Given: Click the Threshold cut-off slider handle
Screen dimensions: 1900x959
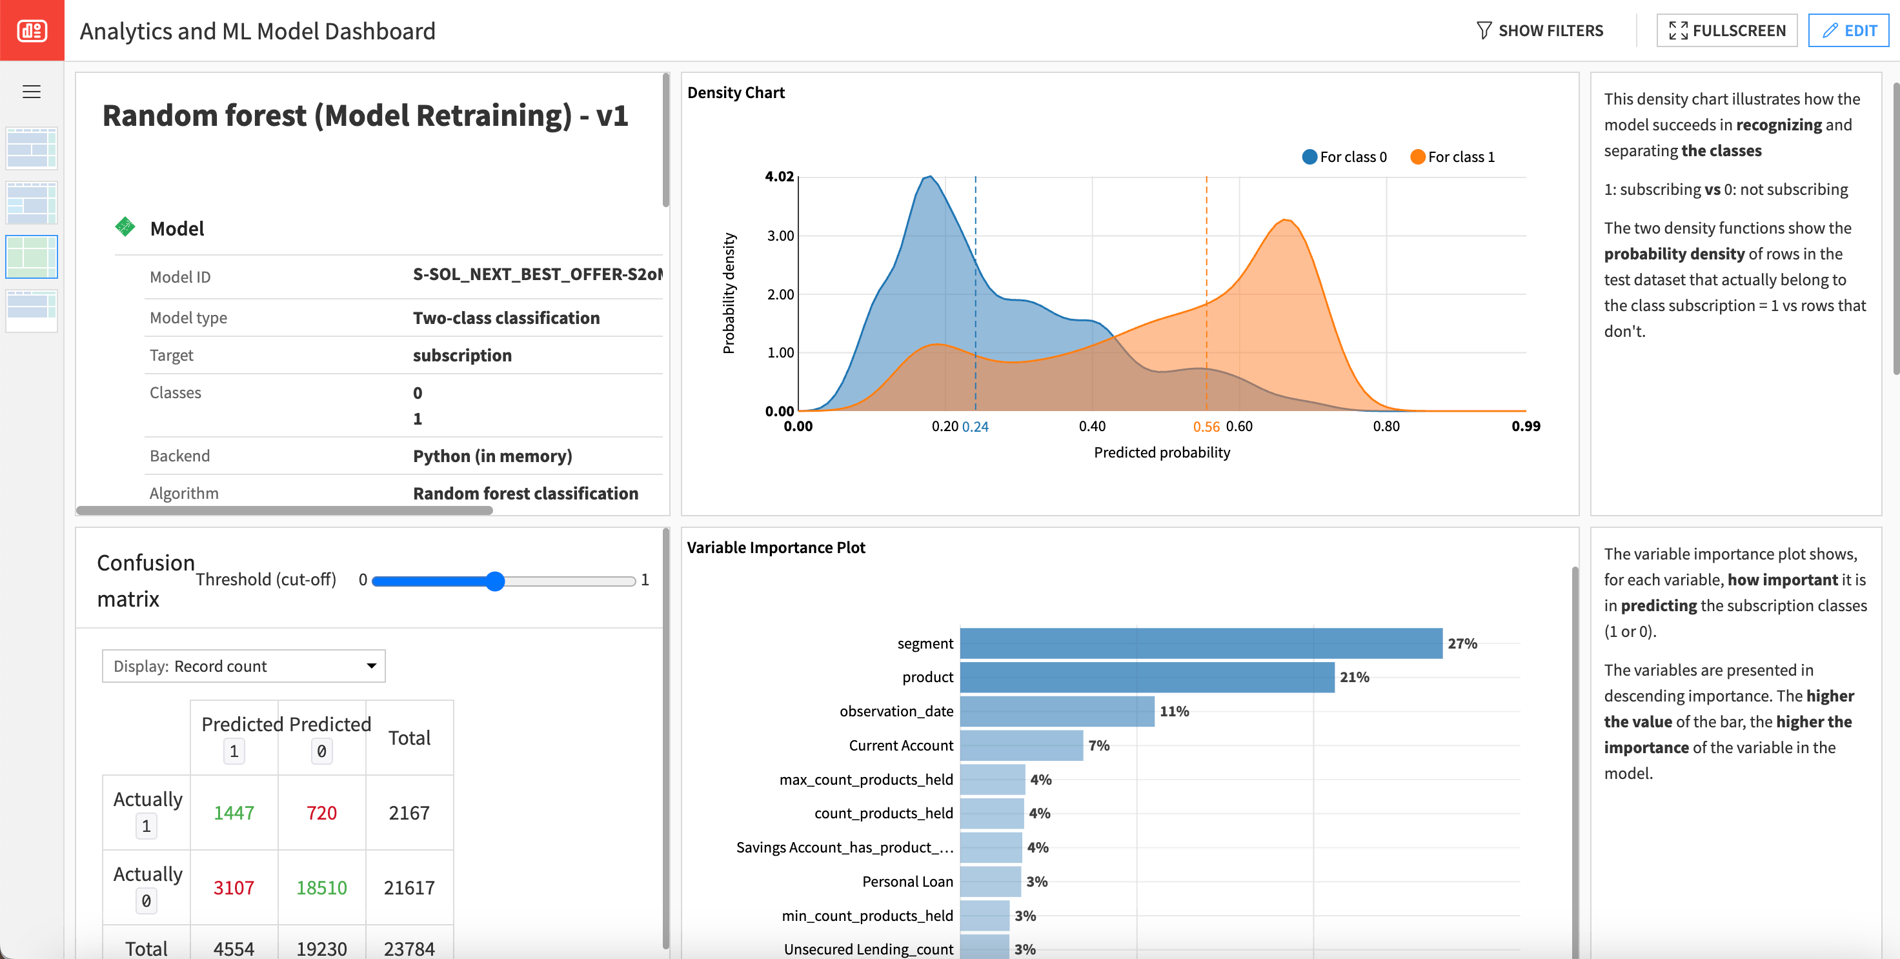Looking at the screenshot, I should click(496, 581).
